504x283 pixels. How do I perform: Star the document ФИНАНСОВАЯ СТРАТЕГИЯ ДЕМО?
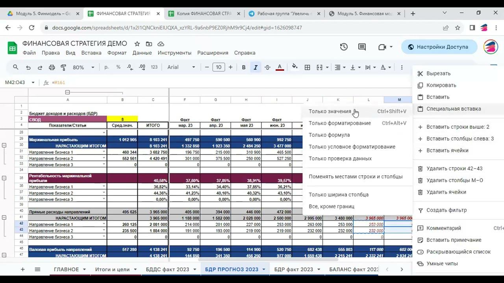(137, 44)
